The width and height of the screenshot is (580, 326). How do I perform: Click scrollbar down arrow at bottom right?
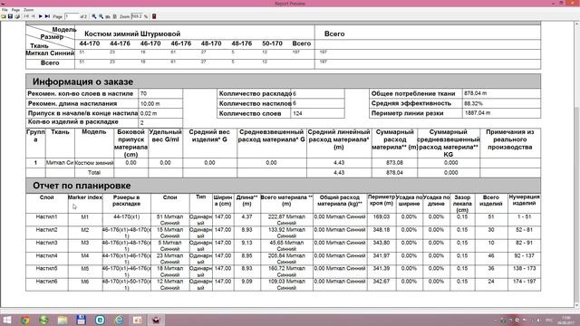click(x=576, y=305)
